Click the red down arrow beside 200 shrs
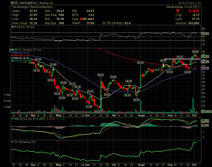Screen dimensions: 212x167 [x=81, y=19]
